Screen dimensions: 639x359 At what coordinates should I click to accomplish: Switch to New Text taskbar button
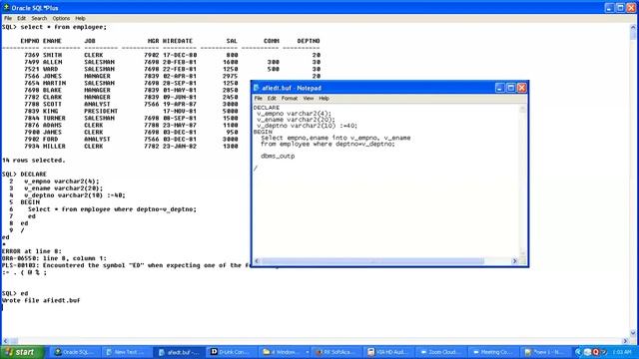(x=126, y=352)
